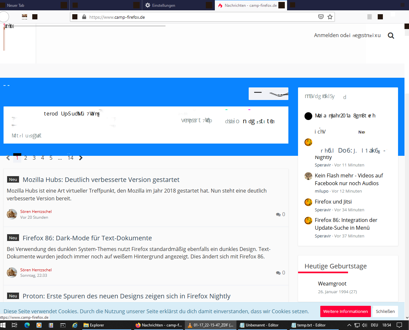Go to the next article page with the right chevron

point(81,158)
